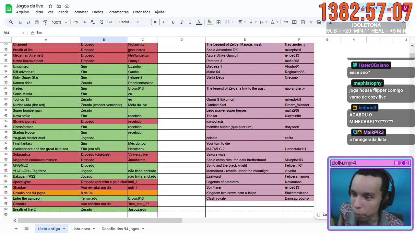Decrease font size with minus button
The width and height of the screenshot is (415, 233).
(x=147, y=22)
